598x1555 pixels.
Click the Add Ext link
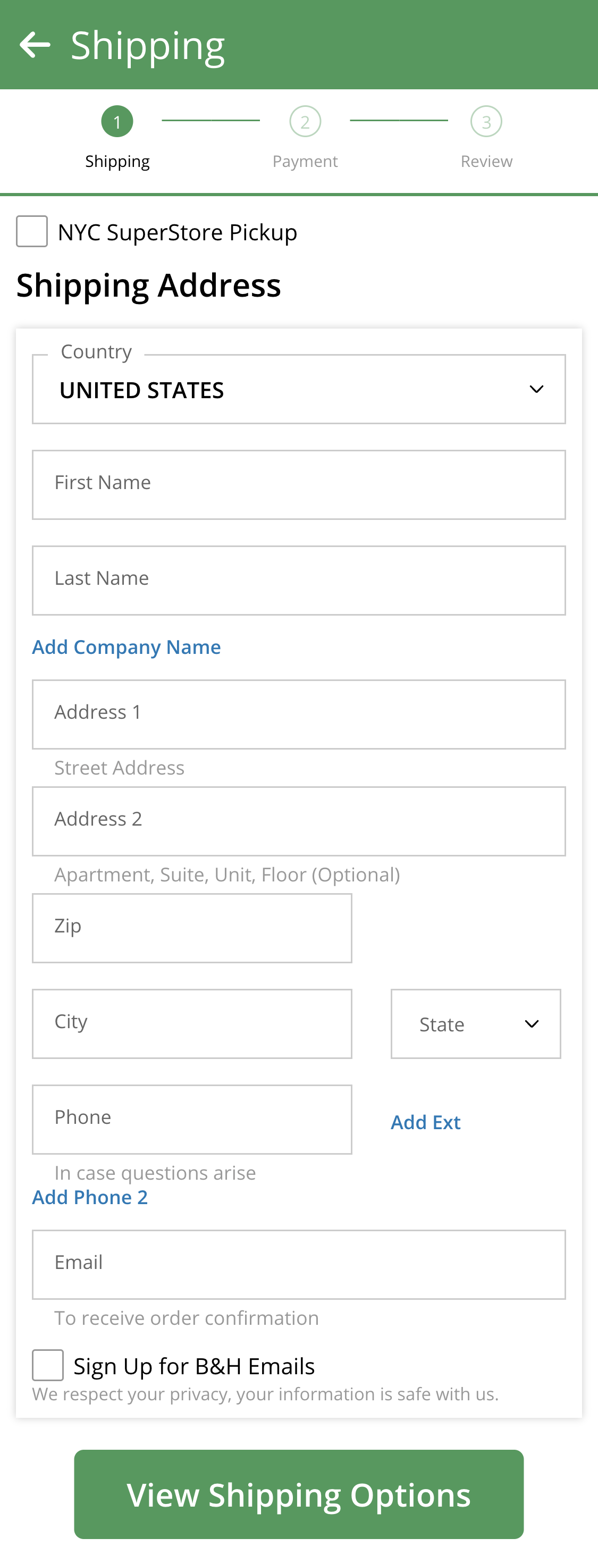[x=425, y=1122]
